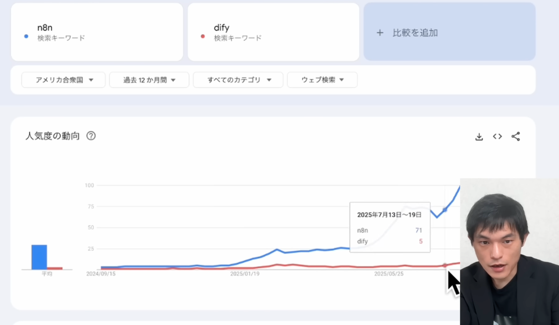
Task: Click the presenter webcam overlay
Action: tap(509, 252)
